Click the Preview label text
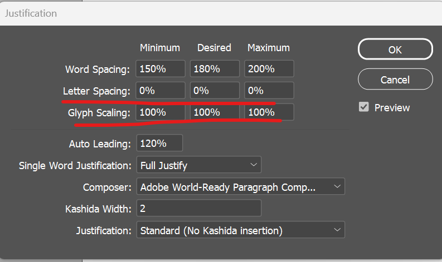Viewport: 442px width, 262px height. (392, 108)
